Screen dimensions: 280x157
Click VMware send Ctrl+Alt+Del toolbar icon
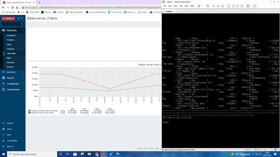point(207,6)
